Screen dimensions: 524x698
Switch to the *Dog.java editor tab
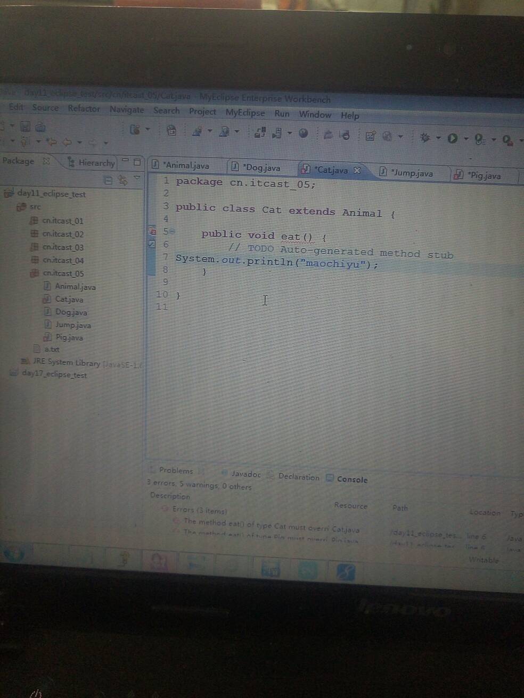point(258,168)
